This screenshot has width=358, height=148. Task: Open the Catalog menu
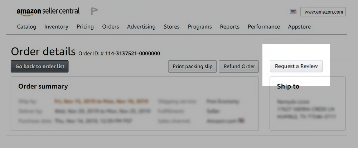tap(26, 26)
